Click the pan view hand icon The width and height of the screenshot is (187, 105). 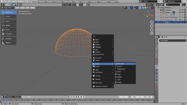click(x=152, y=26)
